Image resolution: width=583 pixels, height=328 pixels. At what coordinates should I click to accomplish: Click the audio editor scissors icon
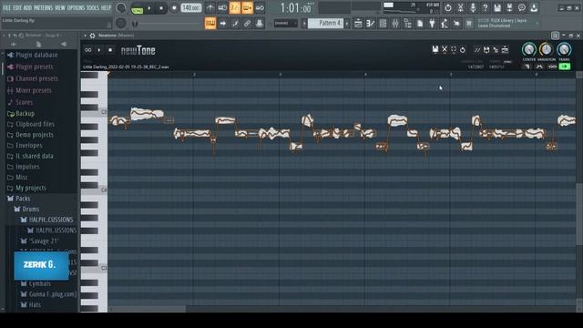460,7
